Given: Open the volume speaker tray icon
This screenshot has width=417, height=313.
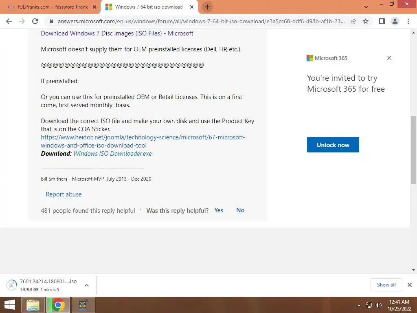Looking at the screenshot, I should [379, 305].
